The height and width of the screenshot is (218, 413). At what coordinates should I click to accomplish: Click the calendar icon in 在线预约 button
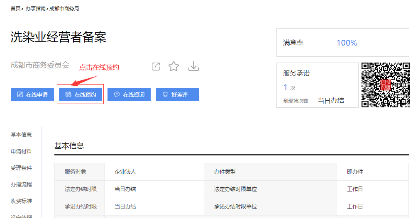[68, 94]
